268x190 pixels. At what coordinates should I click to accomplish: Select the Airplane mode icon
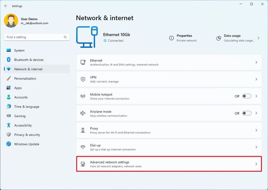click(83, 113)
